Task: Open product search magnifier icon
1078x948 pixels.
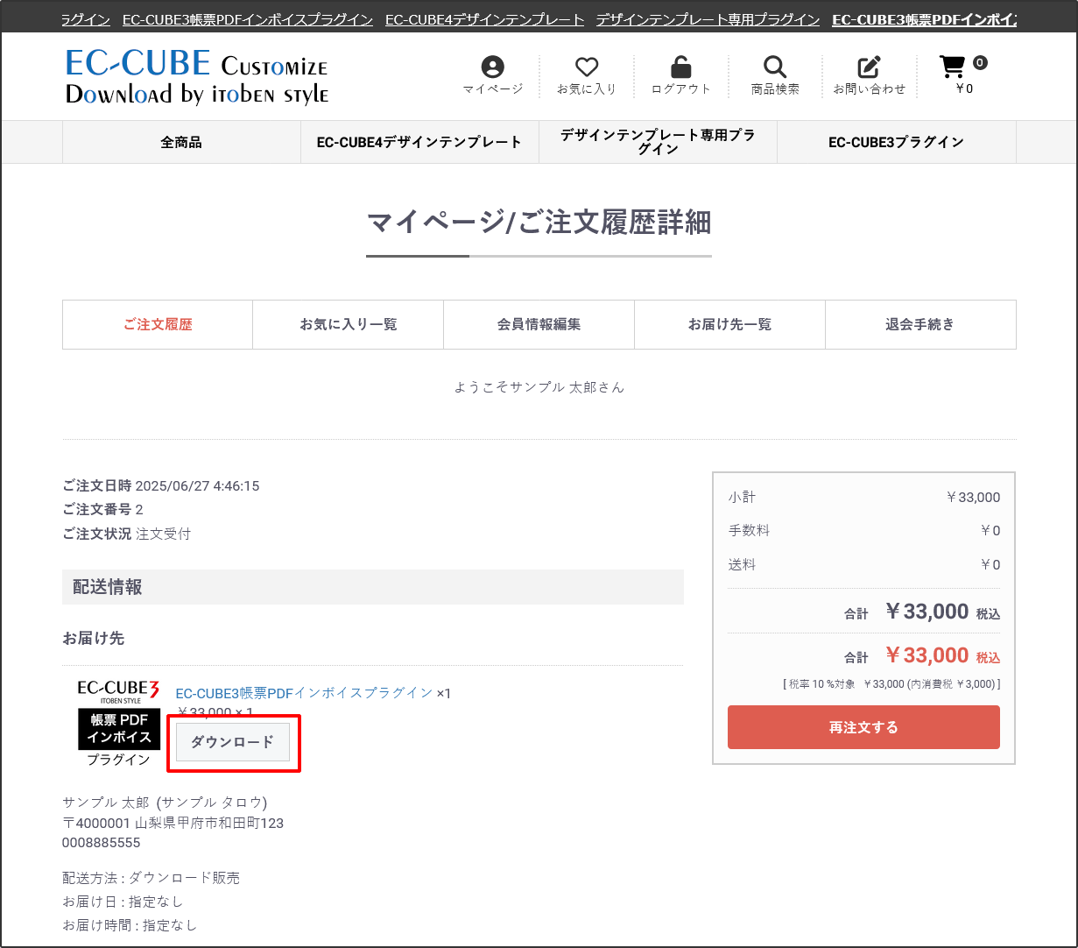Action: click(x=775, y=67)
